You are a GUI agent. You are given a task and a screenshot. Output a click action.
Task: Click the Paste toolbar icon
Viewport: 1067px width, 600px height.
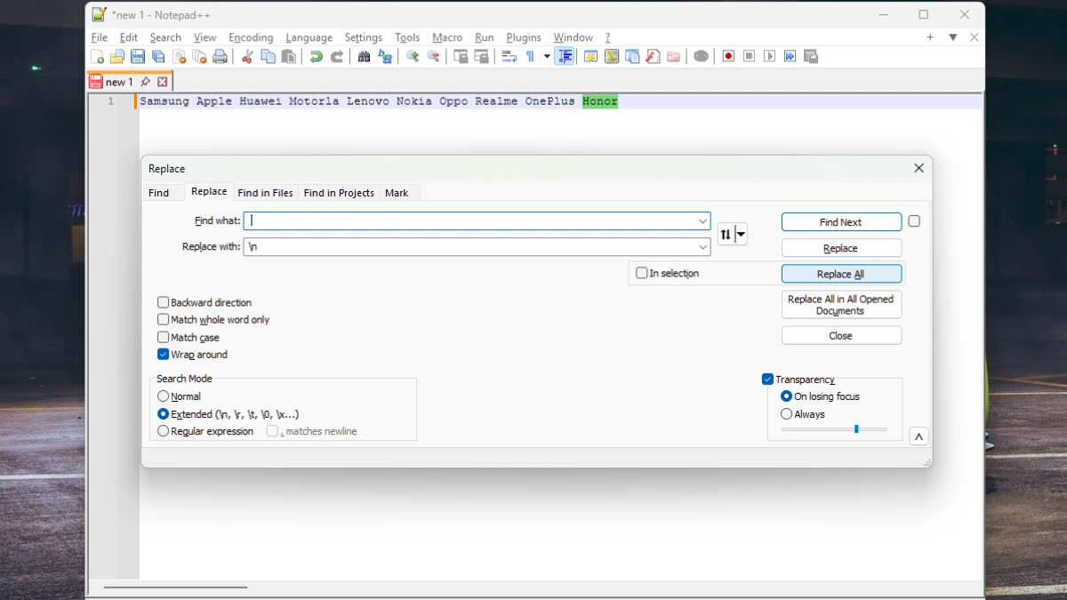[x=288, y=56]
